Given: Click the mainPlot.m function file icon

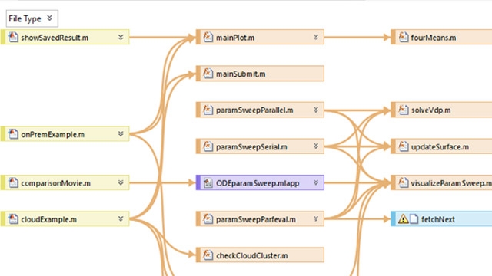Looking at the screenshot, I should (x=208, y=37).
